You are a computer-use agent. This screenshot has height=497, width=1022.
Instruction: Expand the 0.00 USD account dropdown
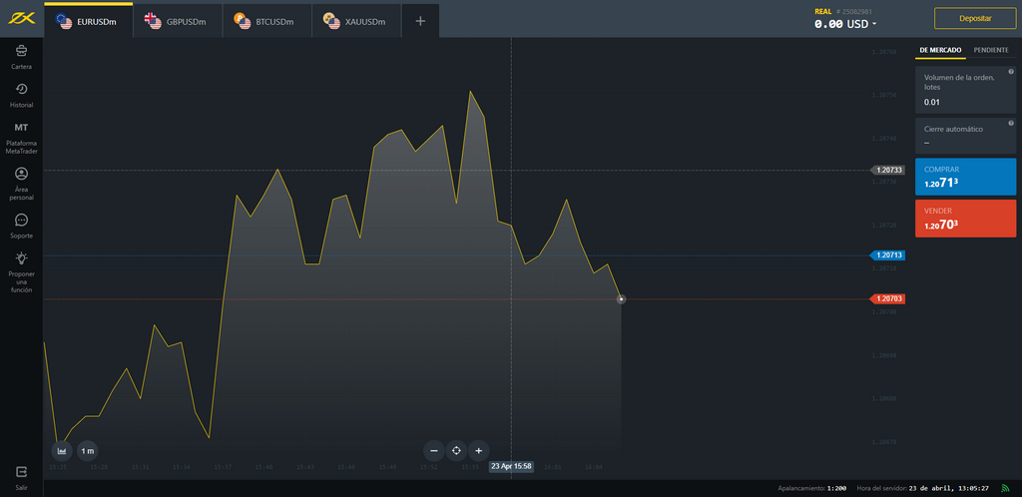point(845,24)
